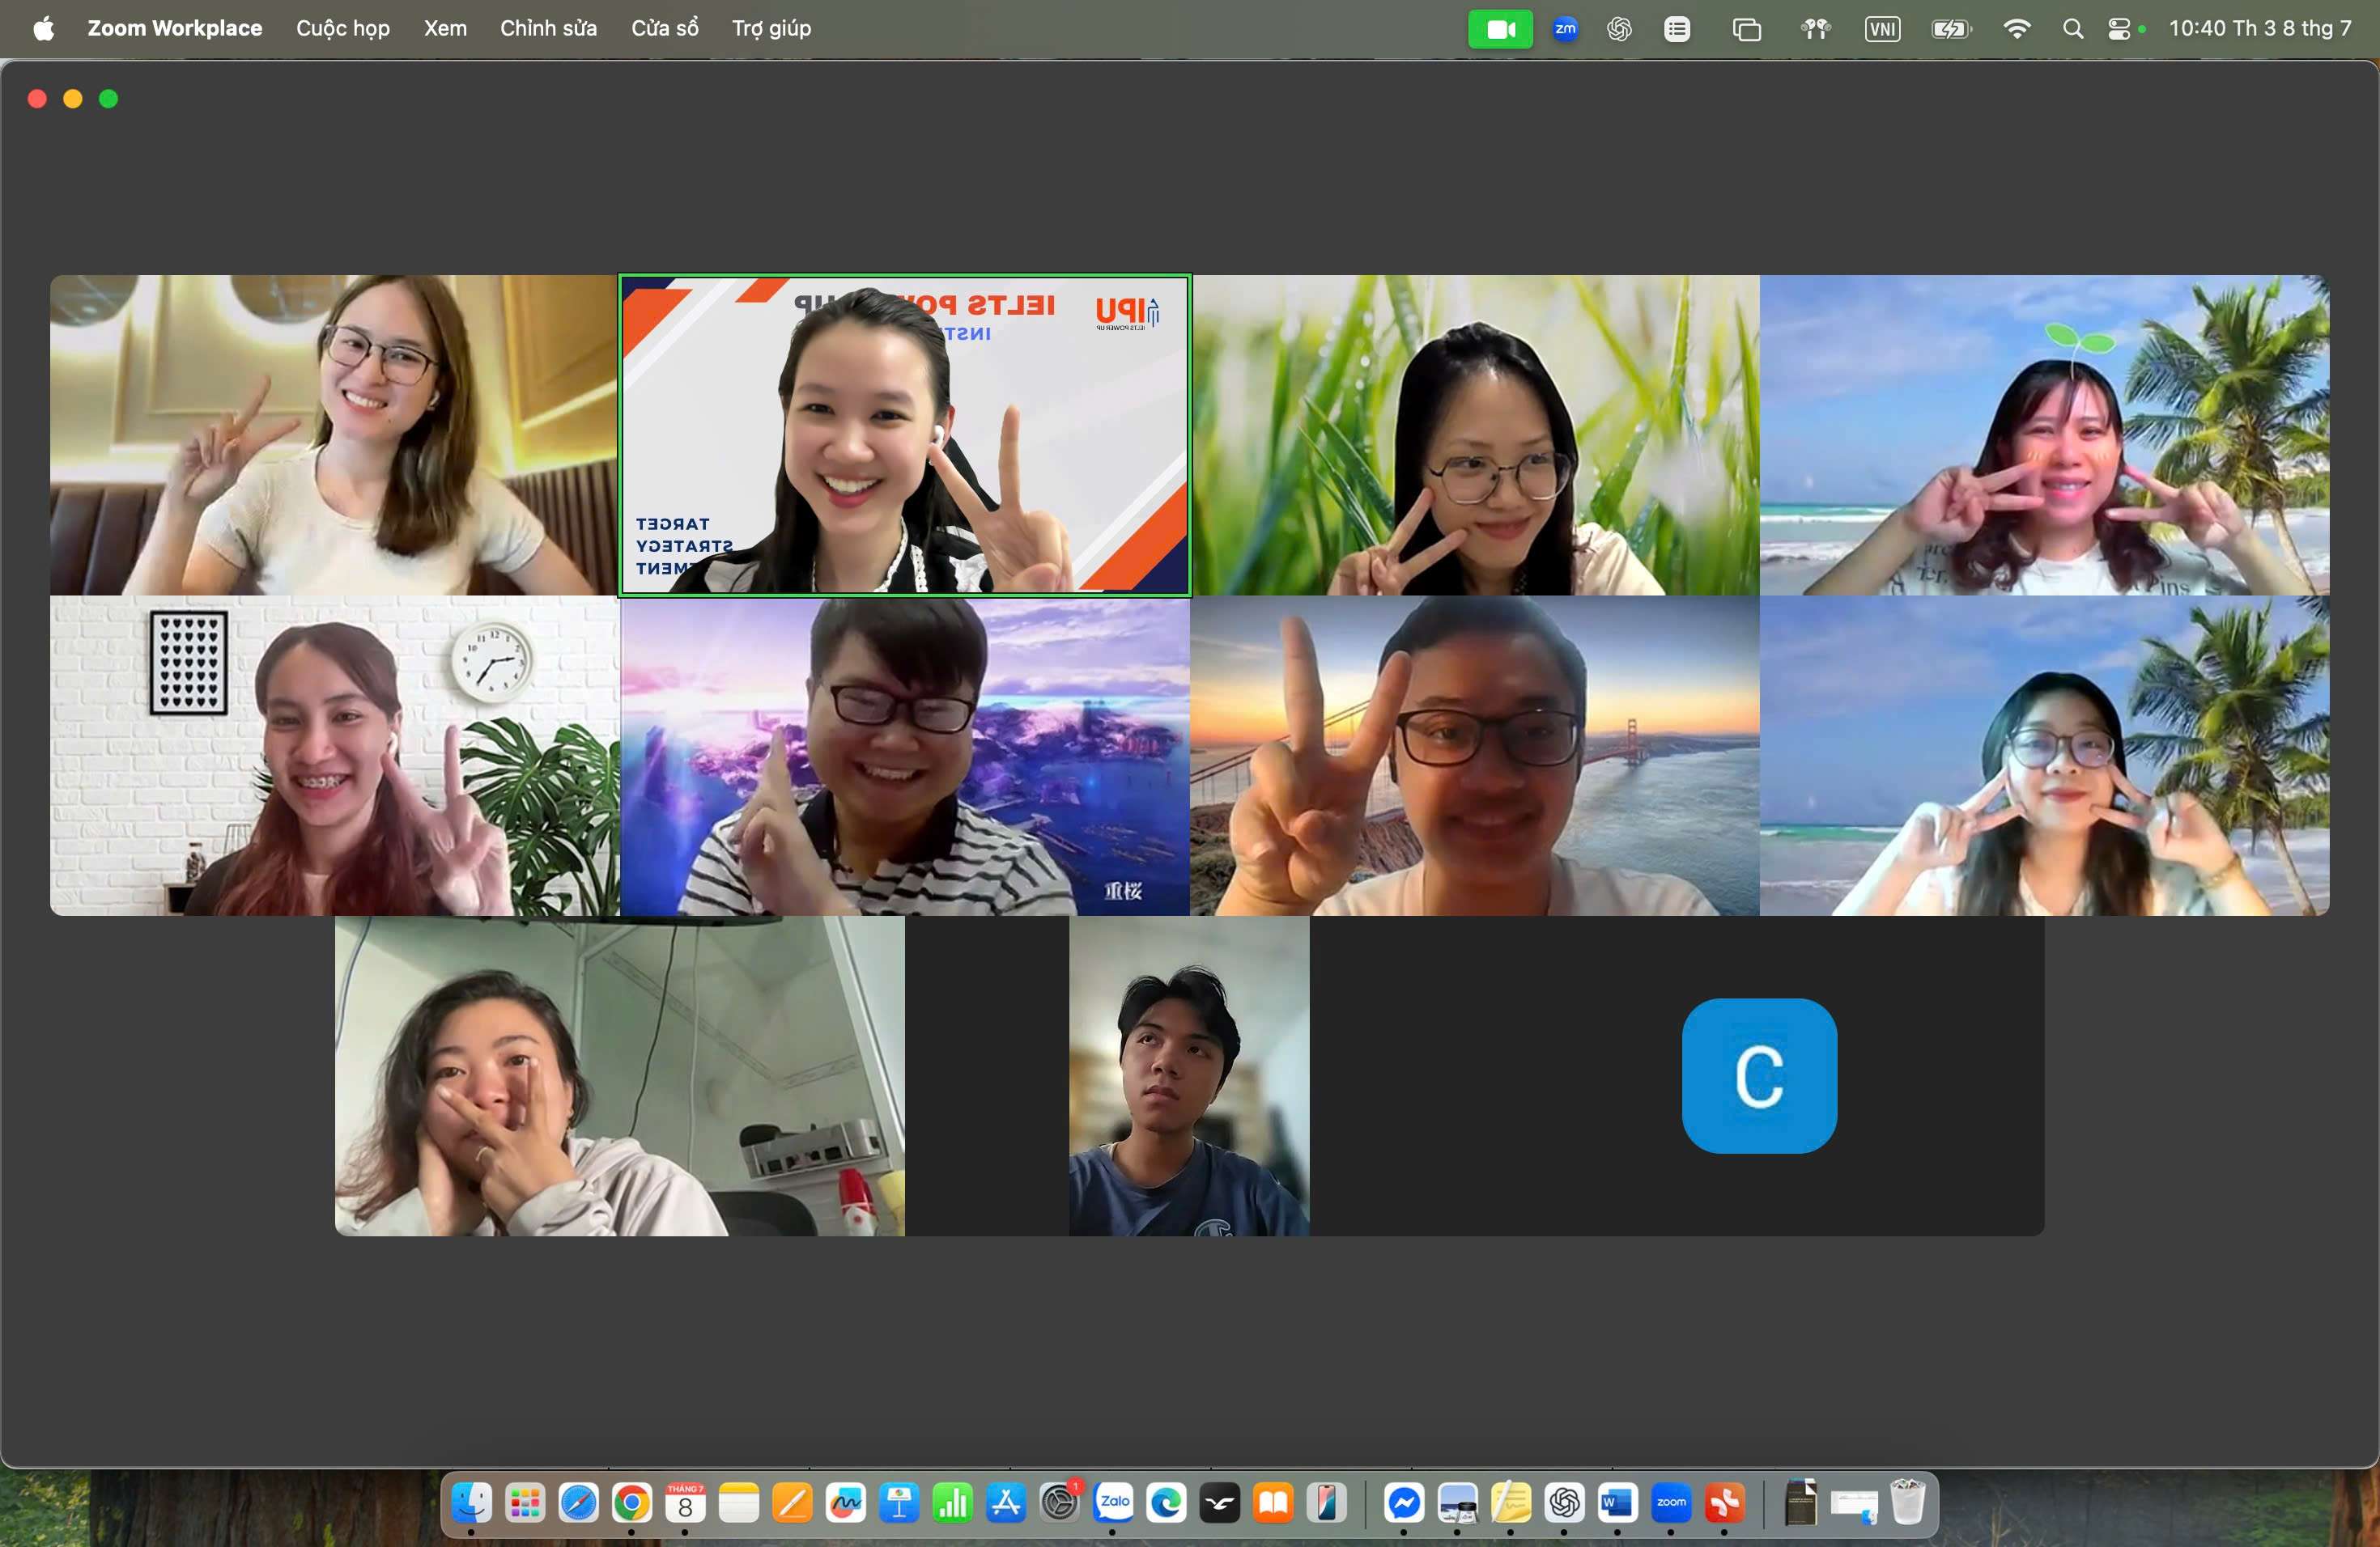
Task: Open System Settings with the notification badge
Action: click(x=1059, y=1502)
